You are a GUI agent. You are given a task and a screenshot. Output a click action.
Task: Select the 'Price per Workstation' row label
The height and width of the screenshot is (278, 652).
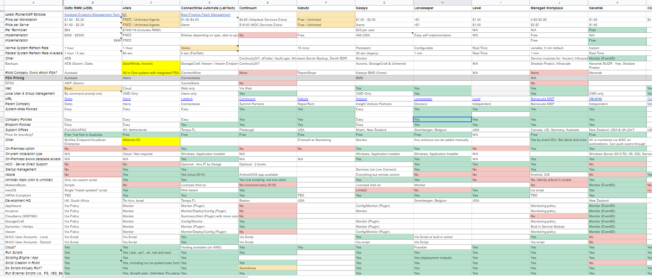point(34,20)
